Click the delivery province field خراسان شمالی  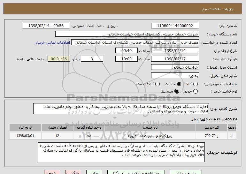point(175,67)
